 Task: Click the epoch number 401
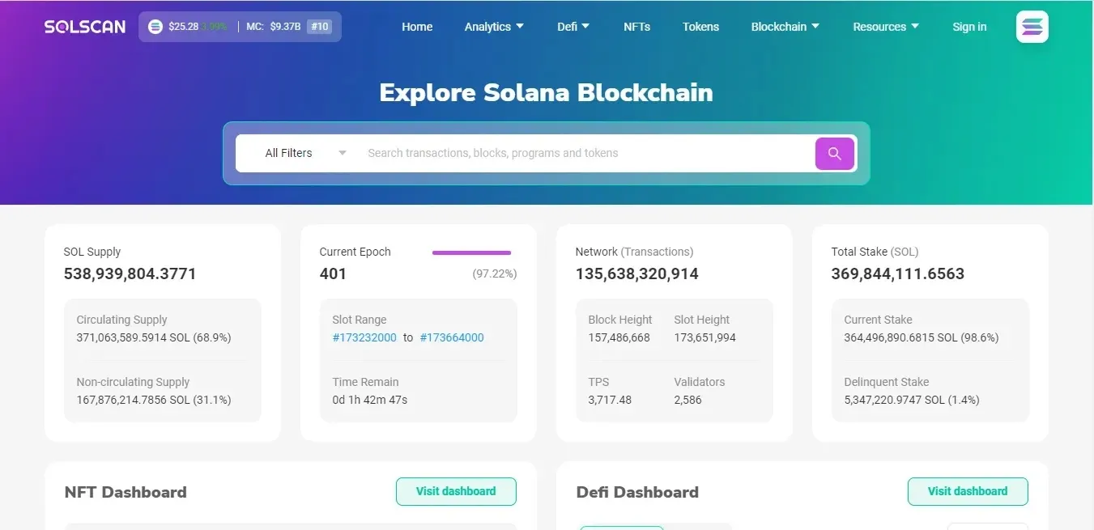coord(333,273)
